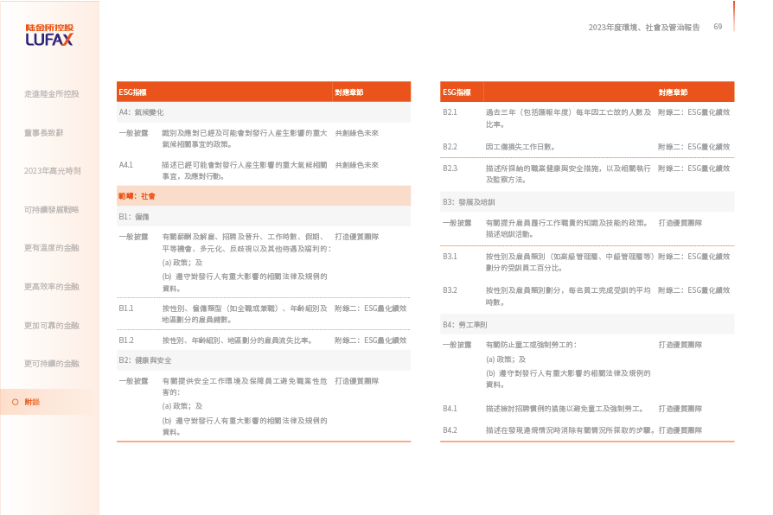Image resolution: width=773 pixels, height=515 pixels.
Task: Select 更可持續的金融 in the sidebar
Action: click(52, 363)
